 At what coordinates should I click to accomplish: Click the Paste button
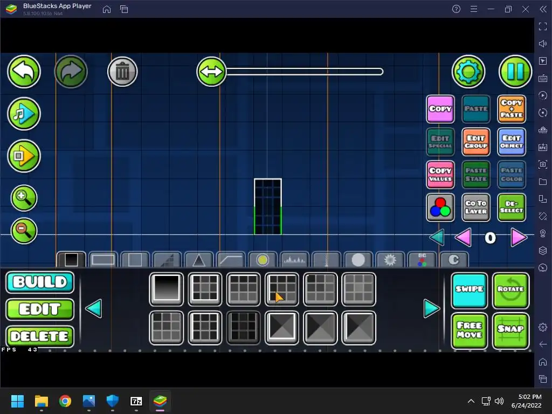tap(475, 109)
